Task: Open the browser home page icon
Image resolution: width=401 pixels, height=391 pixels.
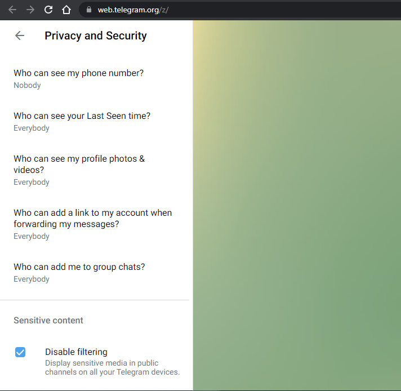Action: (x=66, y=10)
